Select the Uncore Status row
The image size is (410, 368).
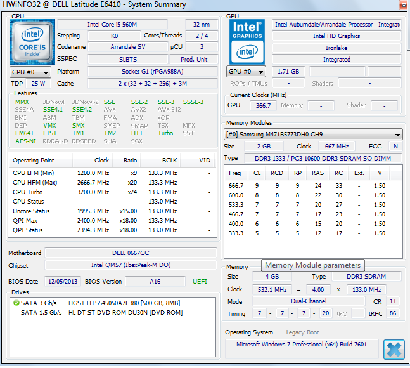(x=112, y=211)
